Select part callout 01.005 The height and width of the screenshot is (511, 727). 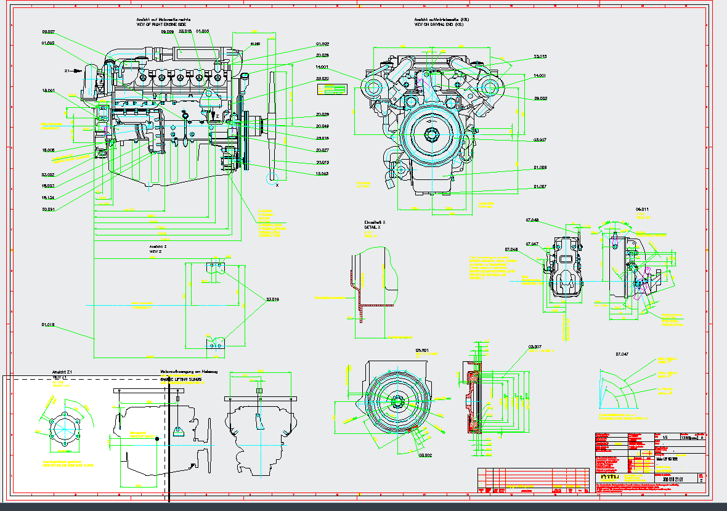pyautogui.click(x=48, y=43)
